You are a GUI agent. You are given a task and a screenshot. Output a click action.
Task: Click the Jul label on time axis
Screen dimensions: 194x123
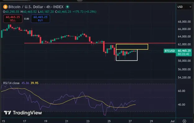(172, 121)
